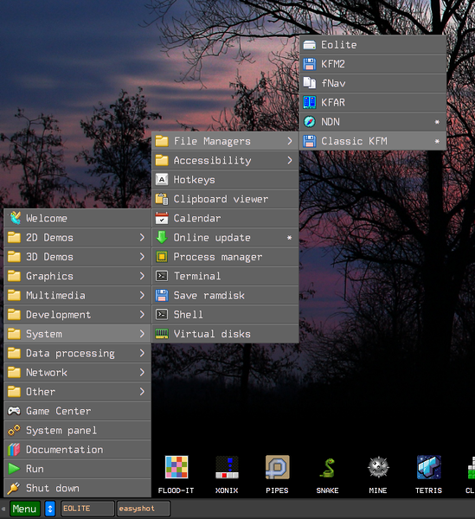
Task: Click the System panel gears icon
Action: pos(14,430)
